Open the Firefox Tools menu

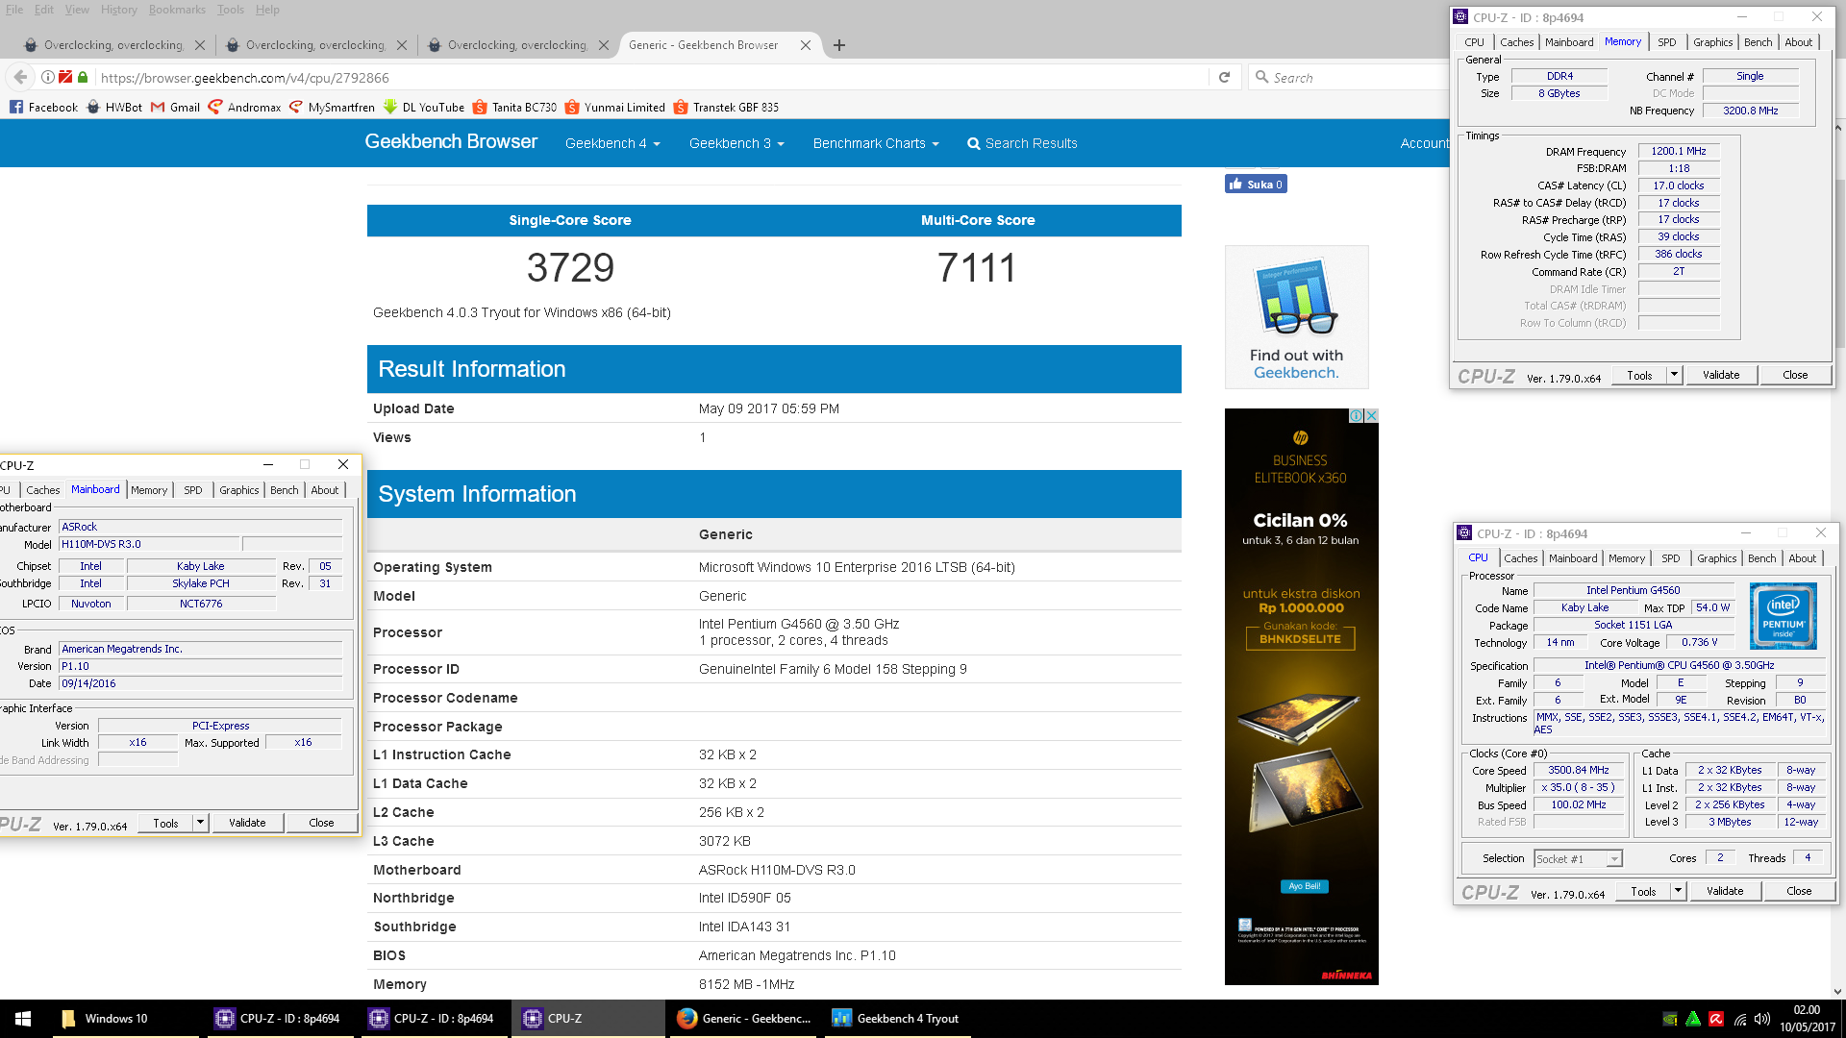[x=230, y=10]
